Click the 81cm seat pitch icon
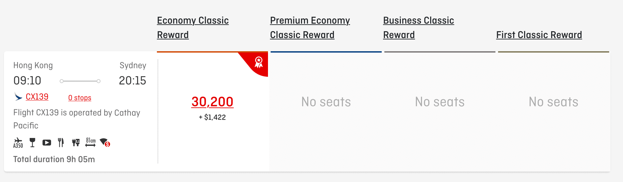This screenshot has height=182, width=623. pyautogui.click(x=91, y=142)
